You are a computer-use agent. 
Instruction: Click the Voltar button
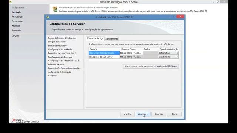coord(127,114)
